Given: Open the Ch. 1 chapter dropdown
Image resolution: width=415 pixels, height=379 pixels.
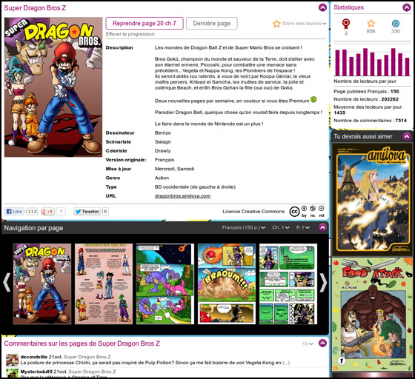Looking at the screenshot, I should click(281, 227).
